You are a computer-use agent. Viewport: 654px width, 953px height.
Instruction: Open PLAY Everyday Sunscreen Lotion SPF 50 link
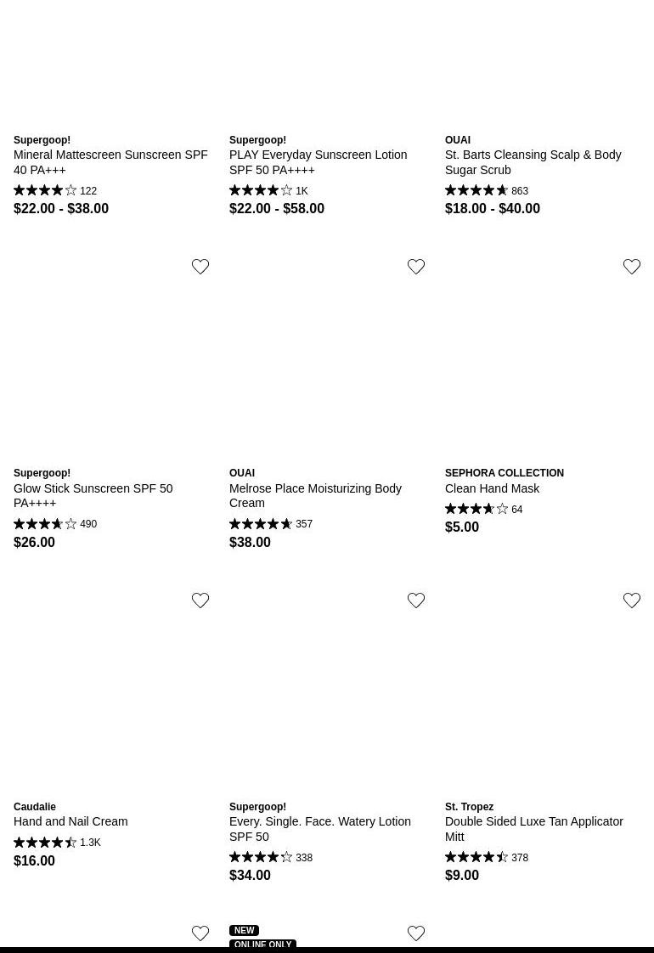[318, 162]
